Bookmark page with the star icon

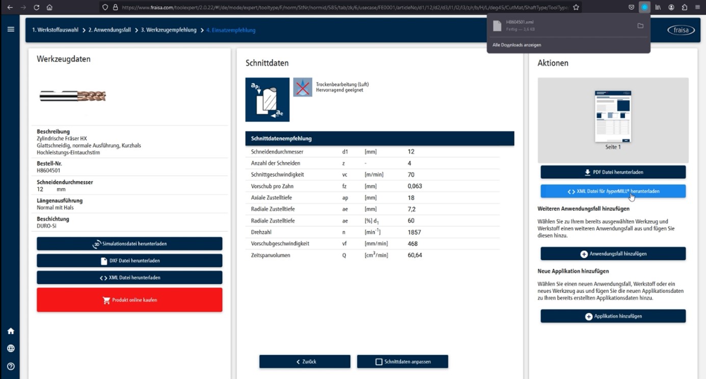pyautogui.click(x=576, y=8)
